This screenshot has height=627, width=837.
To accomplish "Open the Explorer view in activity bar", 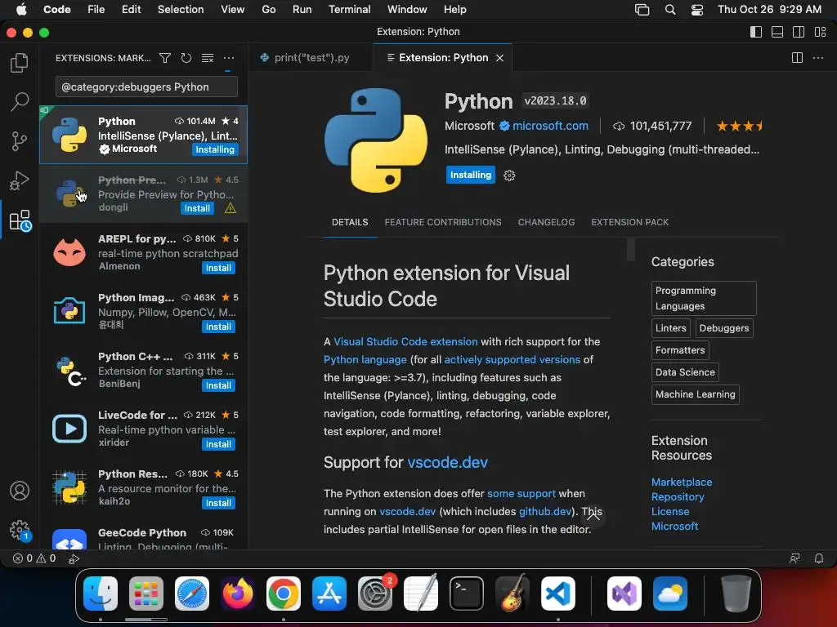I will [20, 63].
